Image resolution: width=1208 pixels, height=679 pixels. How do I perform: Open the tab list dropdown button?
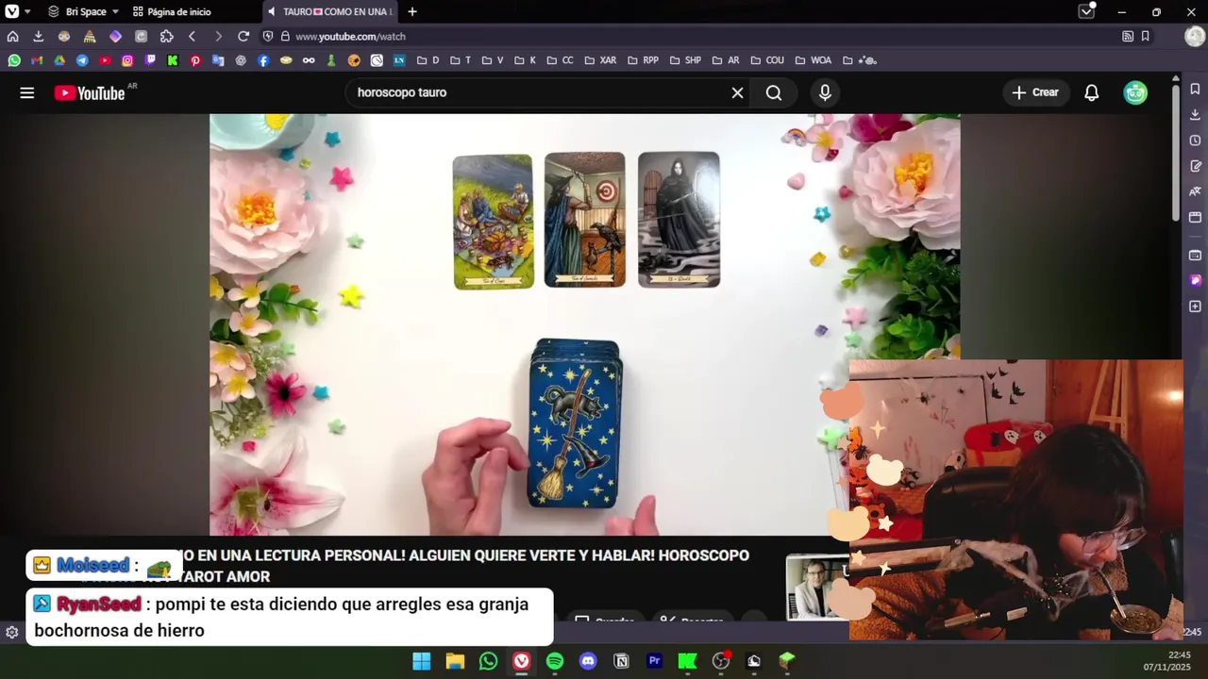click(1086, 11)
